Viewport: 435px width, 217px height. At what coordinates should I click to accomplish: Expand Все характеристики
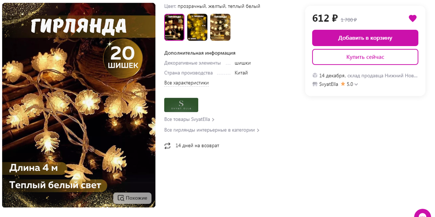(186, 83)
